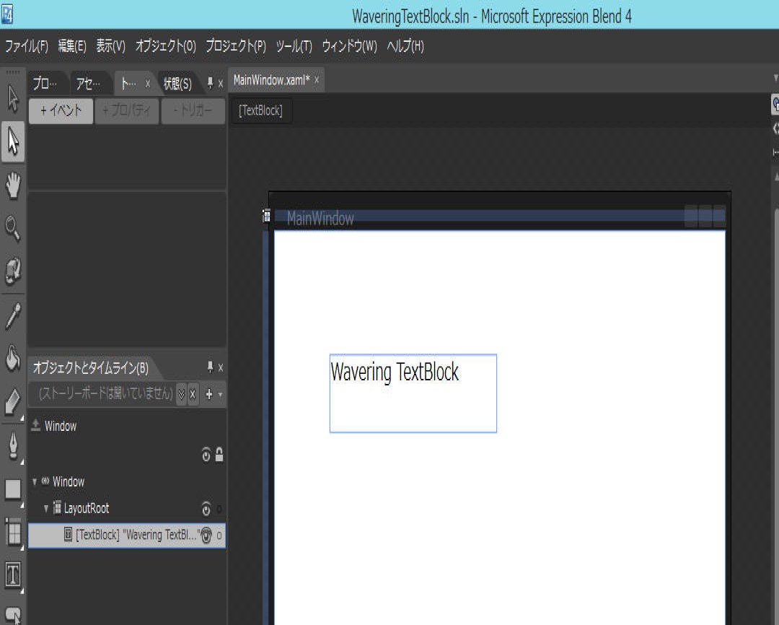Toggle visibility of LayoutRoot
The height and width of the screenshot is (625, 779).
206,509
